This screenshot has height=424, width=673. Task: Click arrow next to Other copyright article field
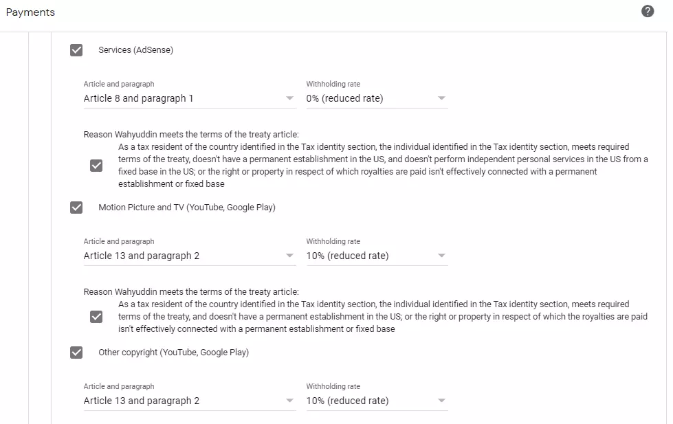pyautogui.click(x=289, y=401)
